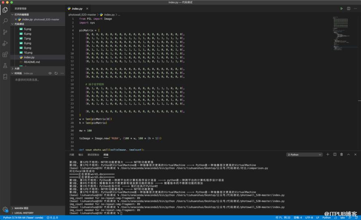Open 10.png in the file tree
The height and width of the screenshot is (220, 361).
38,53
